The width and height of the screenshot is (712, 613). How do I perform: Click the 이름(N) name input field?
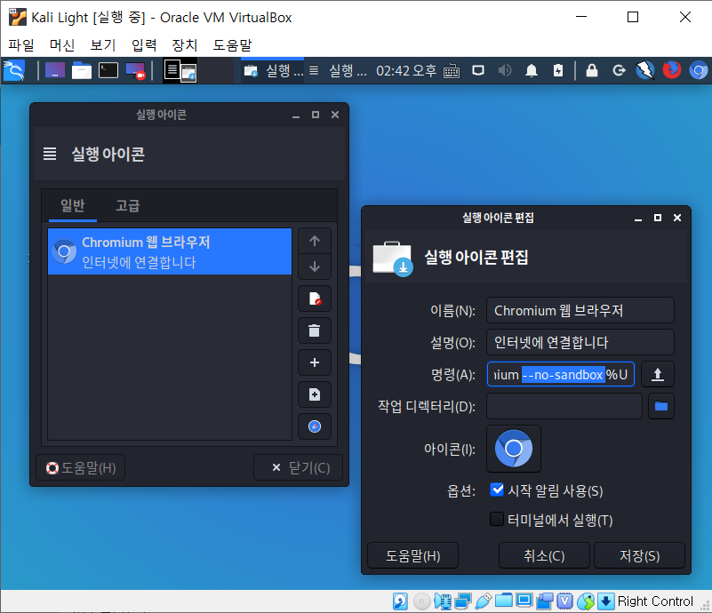click(x=580, y=310)
